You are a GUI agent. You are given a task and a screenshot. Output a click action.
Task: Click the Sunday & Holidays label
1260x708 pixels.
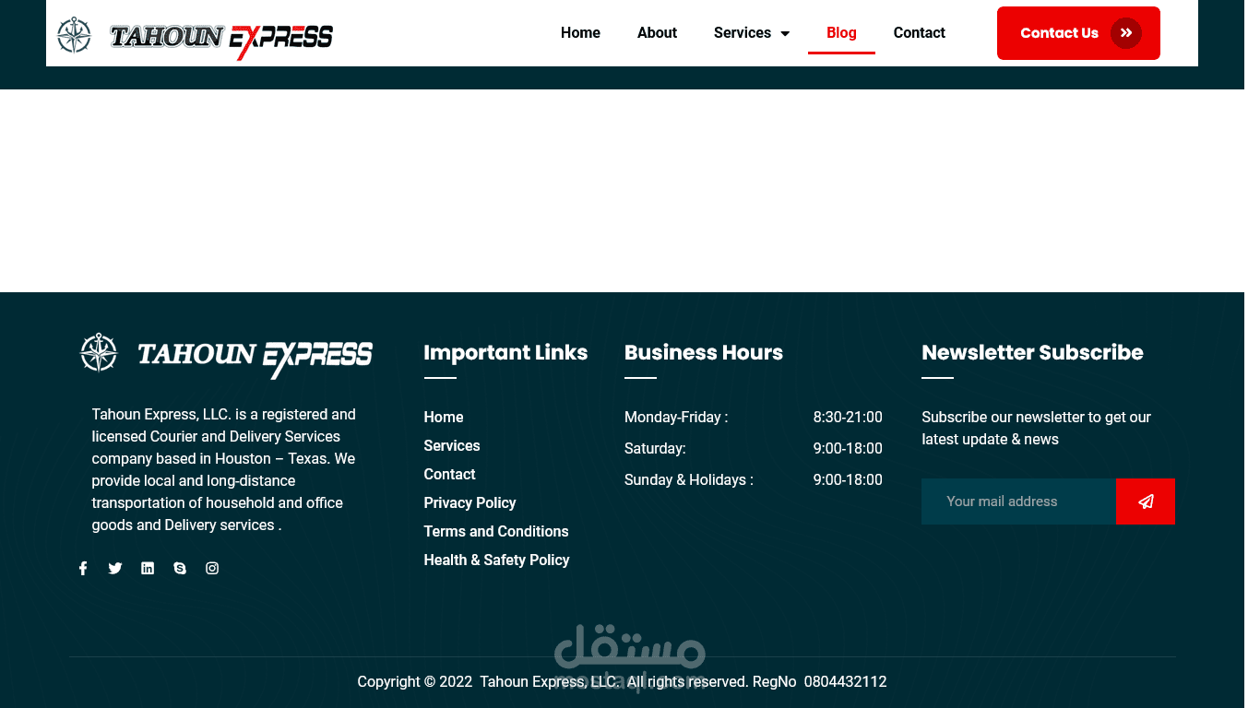[689, 480]
